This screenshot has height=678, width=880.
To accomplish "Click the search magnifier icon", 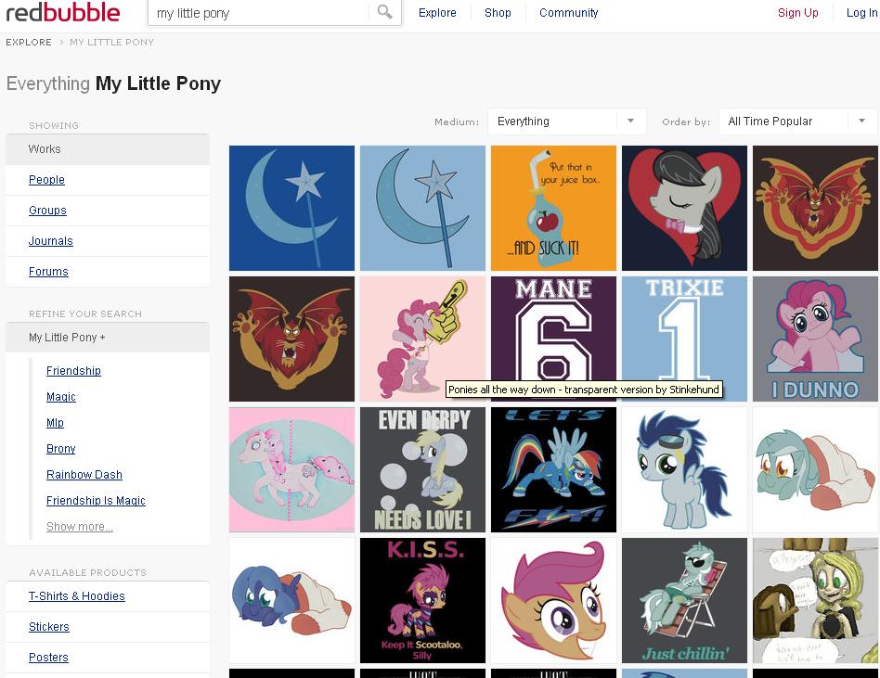I will (x=384, y=13).
